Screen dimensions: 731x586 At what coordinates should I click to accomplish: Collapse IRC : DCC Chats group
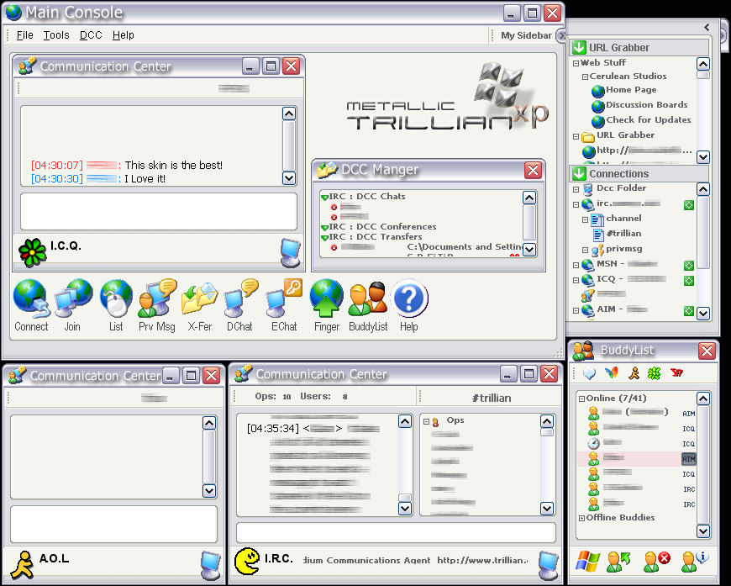coord(325,198)
